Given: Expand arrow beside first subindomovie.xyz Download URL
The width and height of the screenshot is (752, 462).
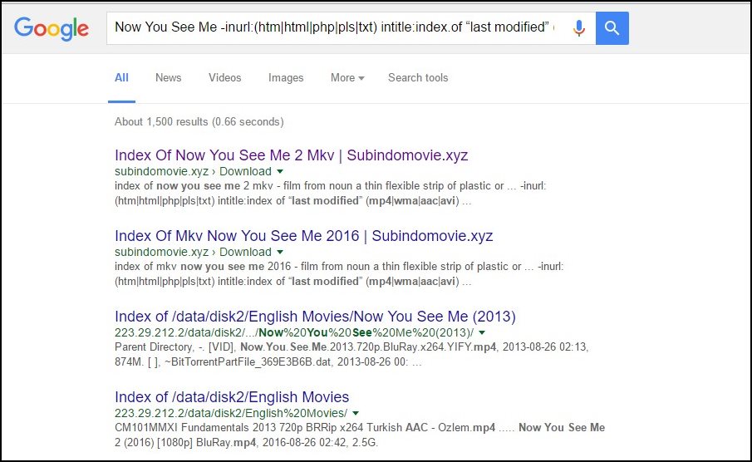Looking at the screenshot, I should point(280,172).
